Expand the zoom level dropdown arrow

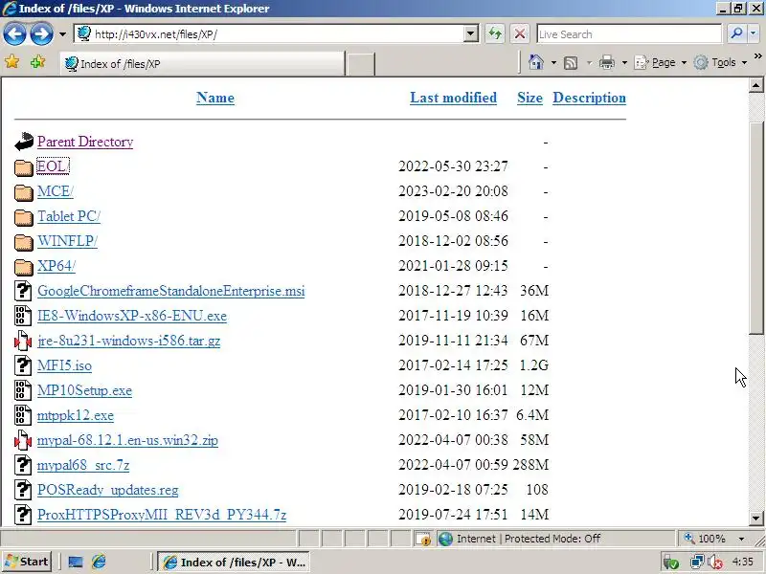click(741, 539)
